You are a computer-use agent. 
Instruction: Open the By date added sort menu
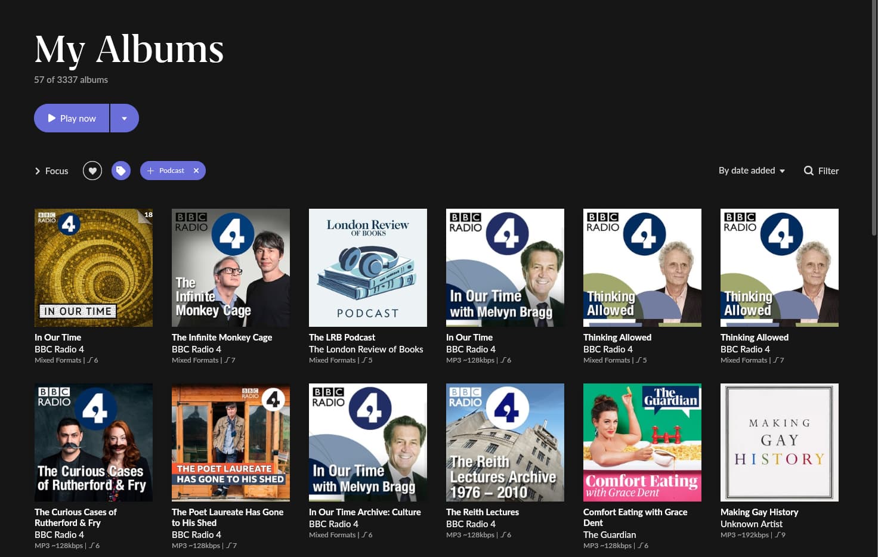click(752, 171)
